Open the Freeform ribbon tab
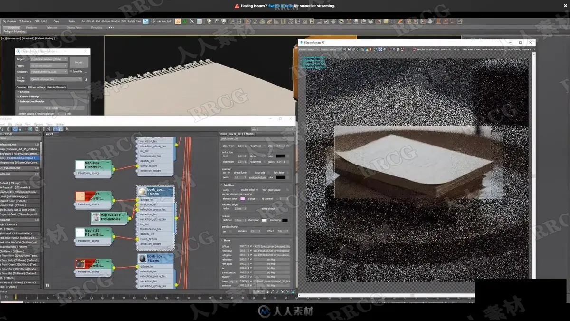 pyautogui.click(x=31, y=28)
